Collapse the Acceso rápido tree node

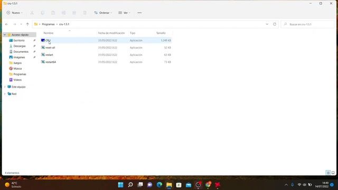coord(5,35)
